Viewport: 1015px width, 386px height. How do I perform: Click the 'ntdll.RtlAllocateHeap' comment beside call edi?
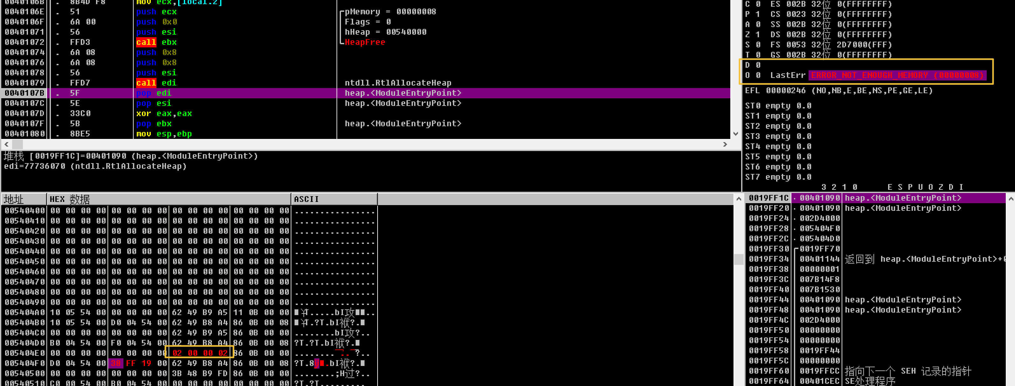[x=398, y=83]
